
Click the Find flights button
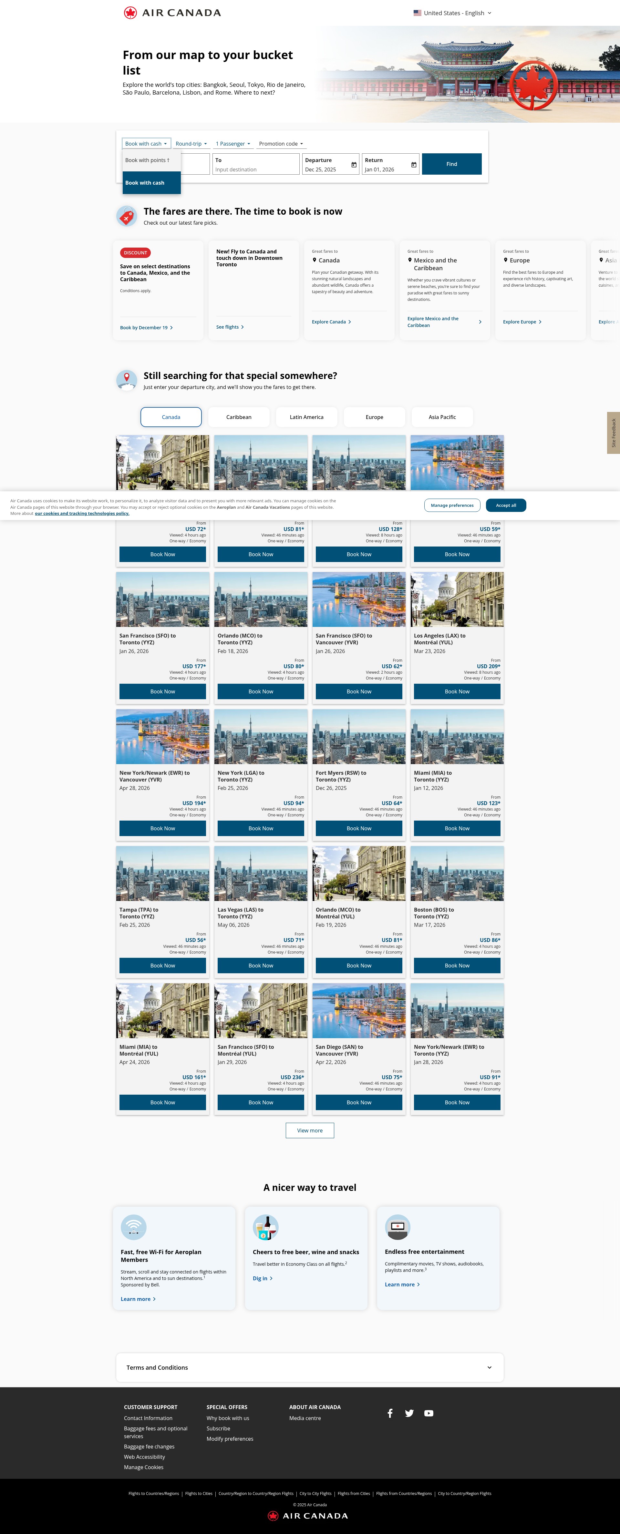pyautogui.click(x=452, y=164)
